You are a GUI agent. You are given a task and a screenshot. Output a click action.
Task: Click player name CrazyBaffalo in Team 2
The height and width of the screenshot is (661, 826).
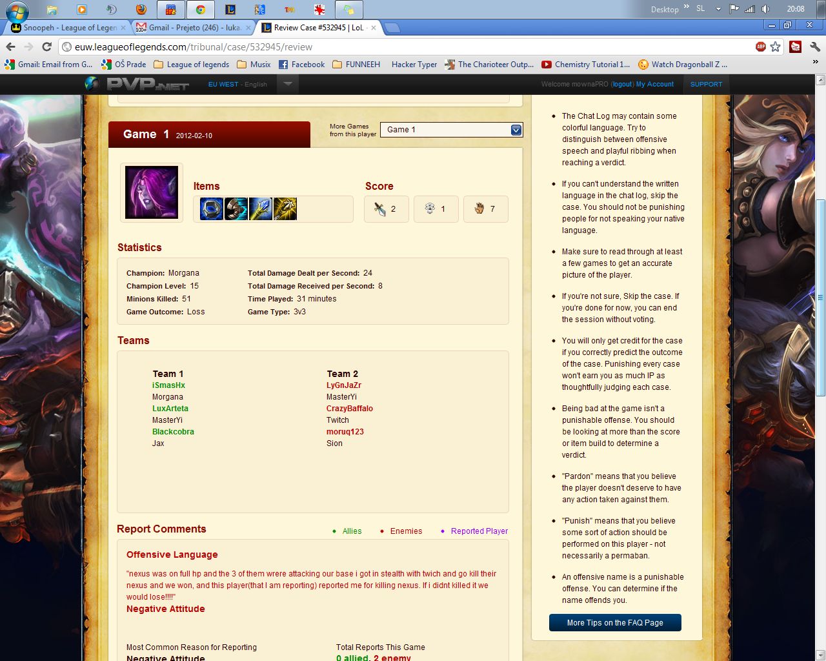pos(350,409)
